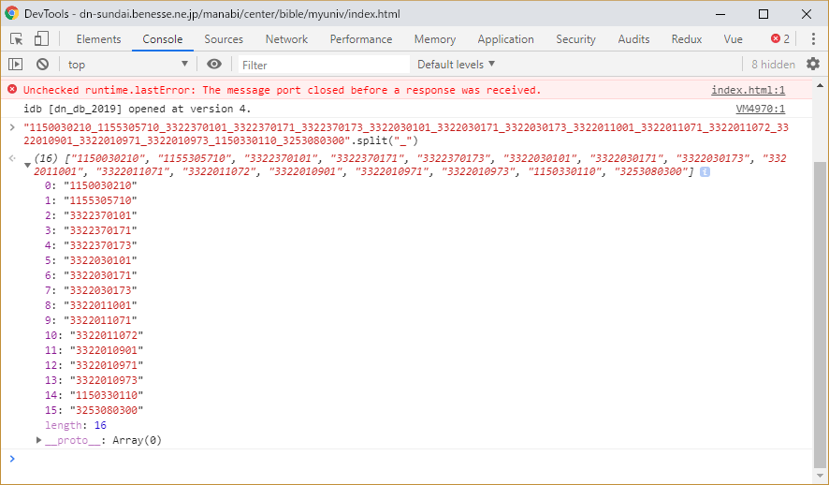Clear the console with the ban icon
The image size is (829, 485).
[x=42, y=65]
